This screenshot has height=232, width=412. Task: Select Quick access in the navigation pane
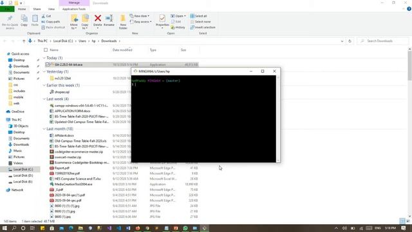(x=20, y=53)
